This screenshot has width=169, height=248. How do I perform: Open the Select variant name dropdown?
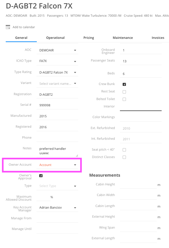pos(58,83)
